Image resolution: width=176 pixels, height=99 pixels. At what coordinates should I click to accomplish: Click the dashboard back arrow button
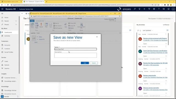[22, 13]
